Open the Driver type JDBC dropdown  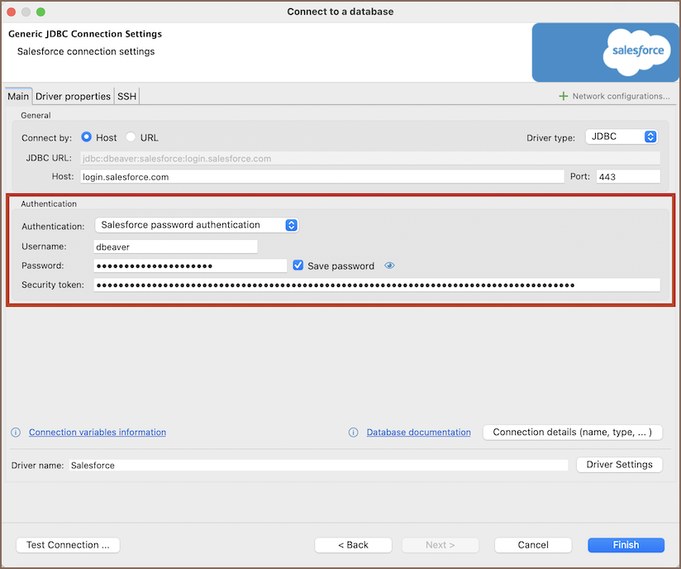click(621, 136)
